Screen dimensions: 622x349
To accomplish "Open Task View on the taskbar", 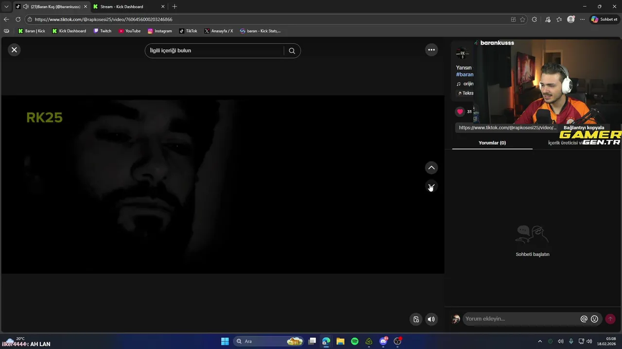I will pyautogui.click(x=312, y=341).
